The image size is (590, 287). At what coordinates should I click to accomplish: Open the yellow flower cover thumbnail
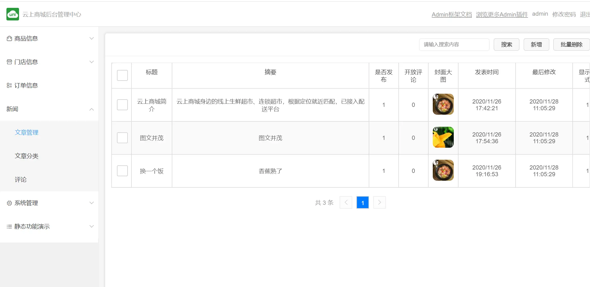[x=443, y=137]
